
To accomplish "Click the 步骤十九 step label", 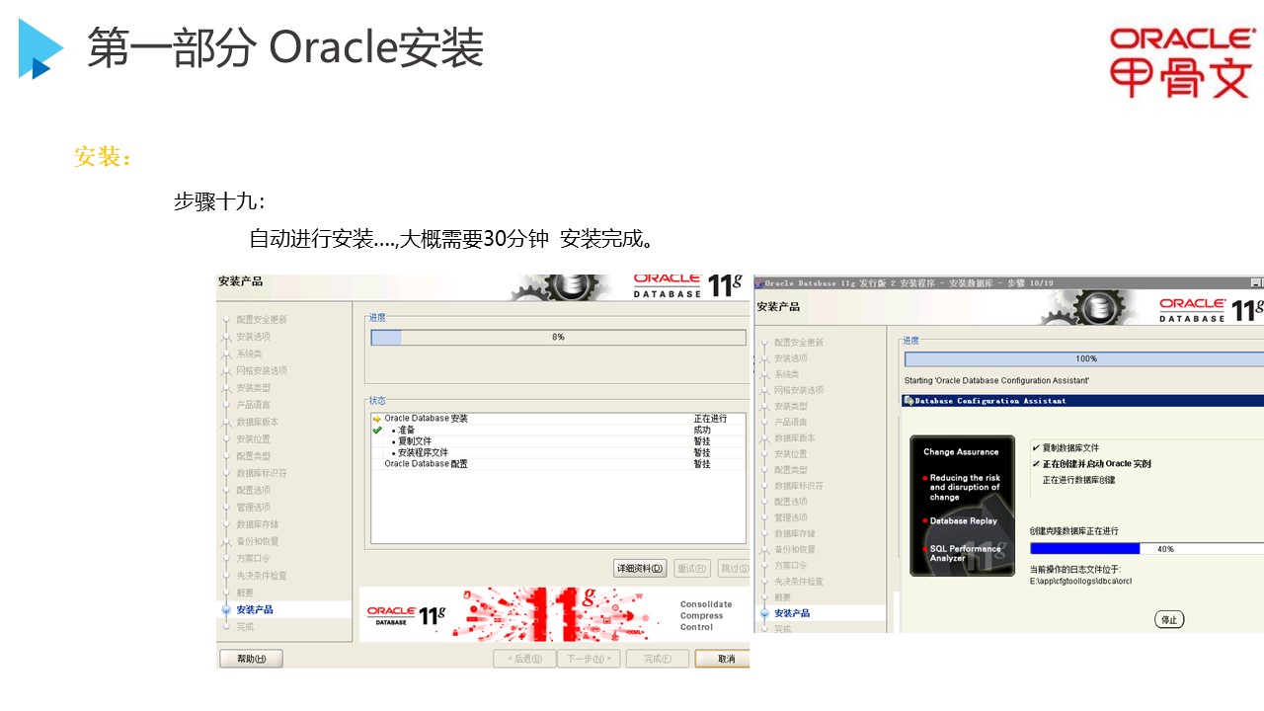I will click(x=218, y=202).
